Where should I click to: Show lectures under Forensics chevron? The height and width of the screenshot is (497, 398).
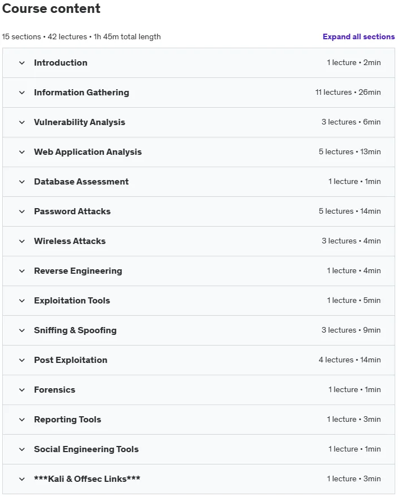coord(22,390)
